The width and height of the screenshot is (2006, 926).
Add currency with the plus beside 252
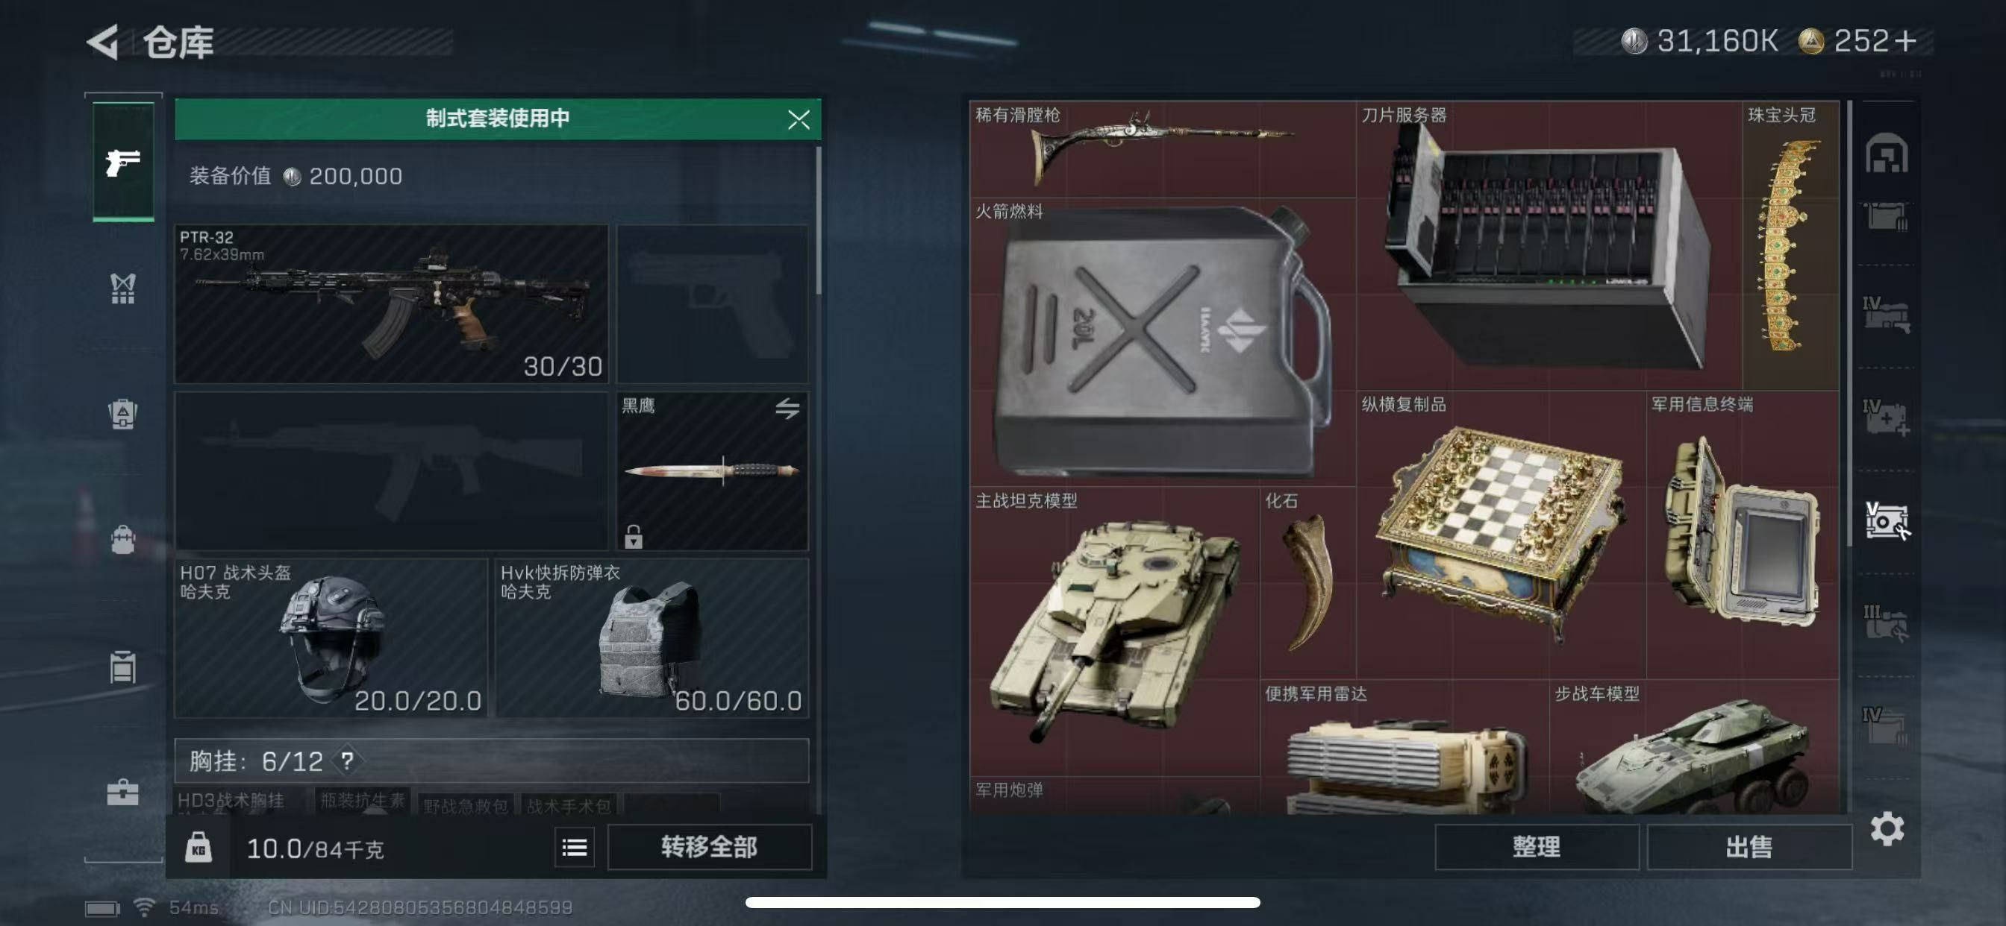1905,40
